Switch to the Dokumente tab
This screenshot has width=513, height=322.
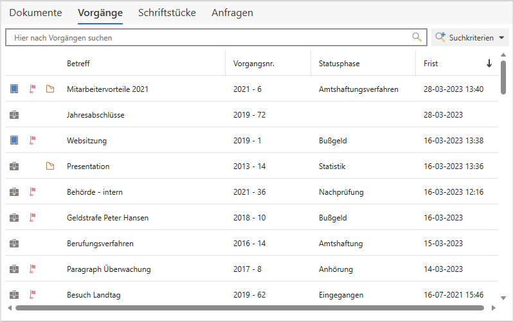35,13
